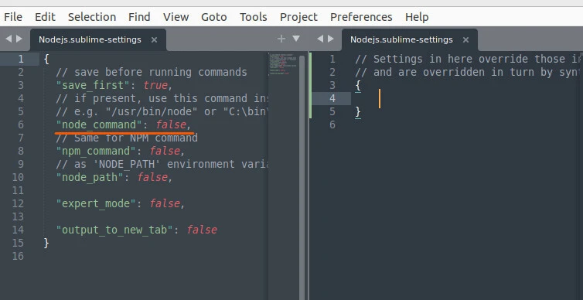Viewport: 583px width, 300px height.
Task: Close the left pane Nodejs.sublime-settings tab
Action: coord(154,39)
